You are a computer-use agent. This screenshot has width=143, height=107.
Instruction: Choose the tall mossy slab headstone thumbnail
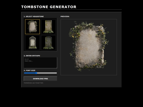(x=48, y=27)
